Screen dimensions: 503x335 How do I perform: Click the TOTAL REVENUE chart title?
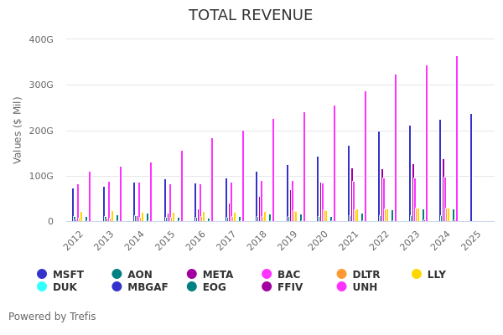(251, 16)
